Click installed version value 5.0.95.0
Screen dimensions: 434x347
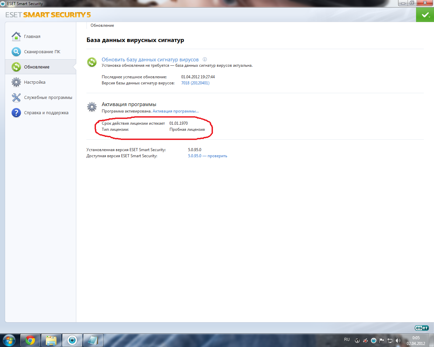coord(195,150)
